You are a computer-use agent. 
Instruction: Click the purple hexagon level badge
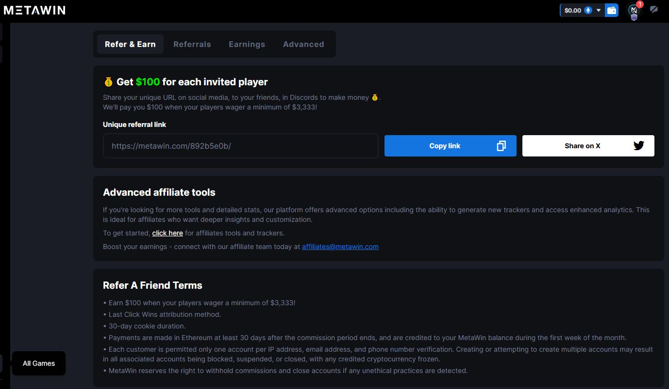point(634,17)
